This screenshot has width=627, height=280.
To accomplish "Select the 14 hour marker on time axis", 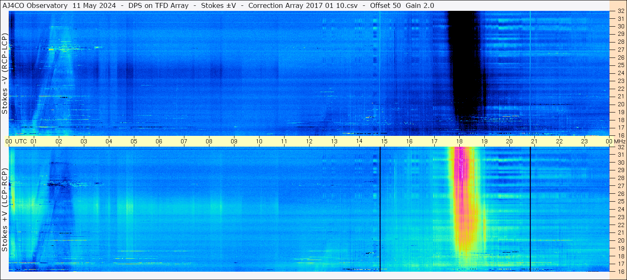I will 359,142.
